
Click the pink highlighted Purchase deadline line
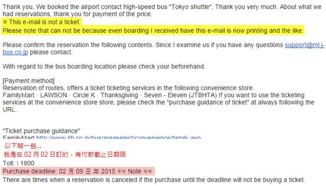point(78,171)
